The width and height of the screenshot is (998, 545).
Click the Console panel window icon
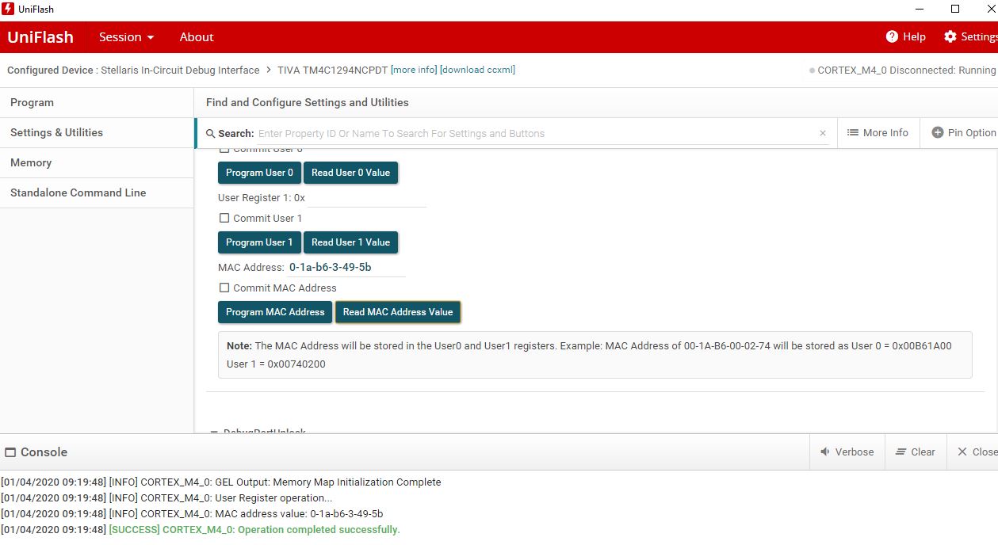coord(10,452)
